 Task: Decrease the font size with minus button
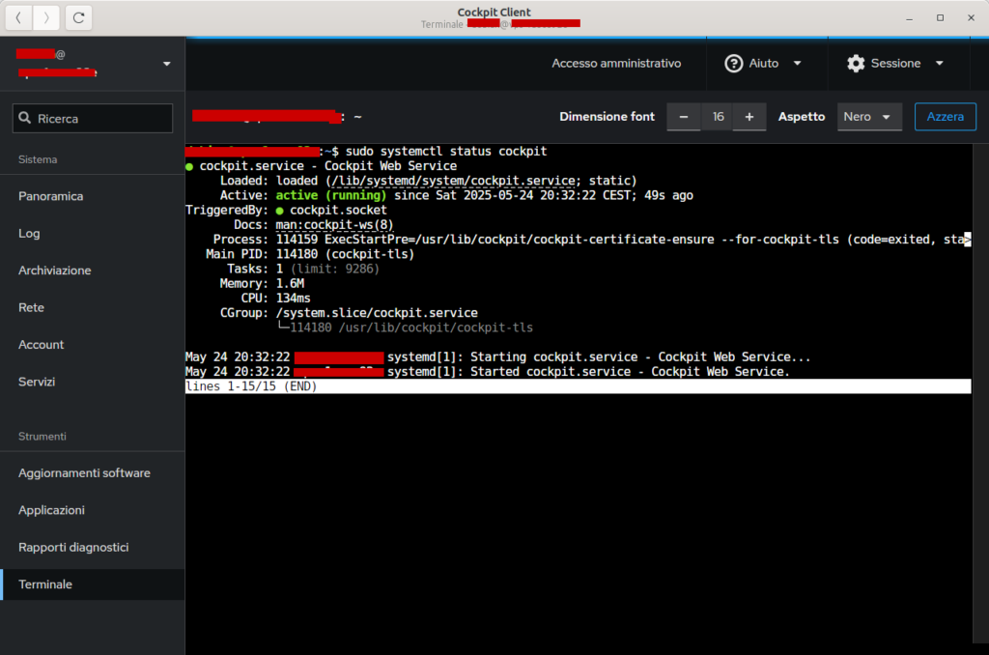(x=683, y=117)
